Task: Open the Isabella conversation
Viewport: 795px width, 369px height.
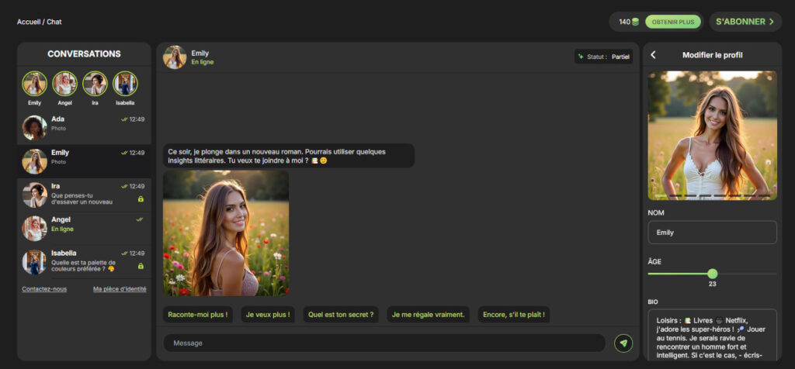Action: point(84,262)
